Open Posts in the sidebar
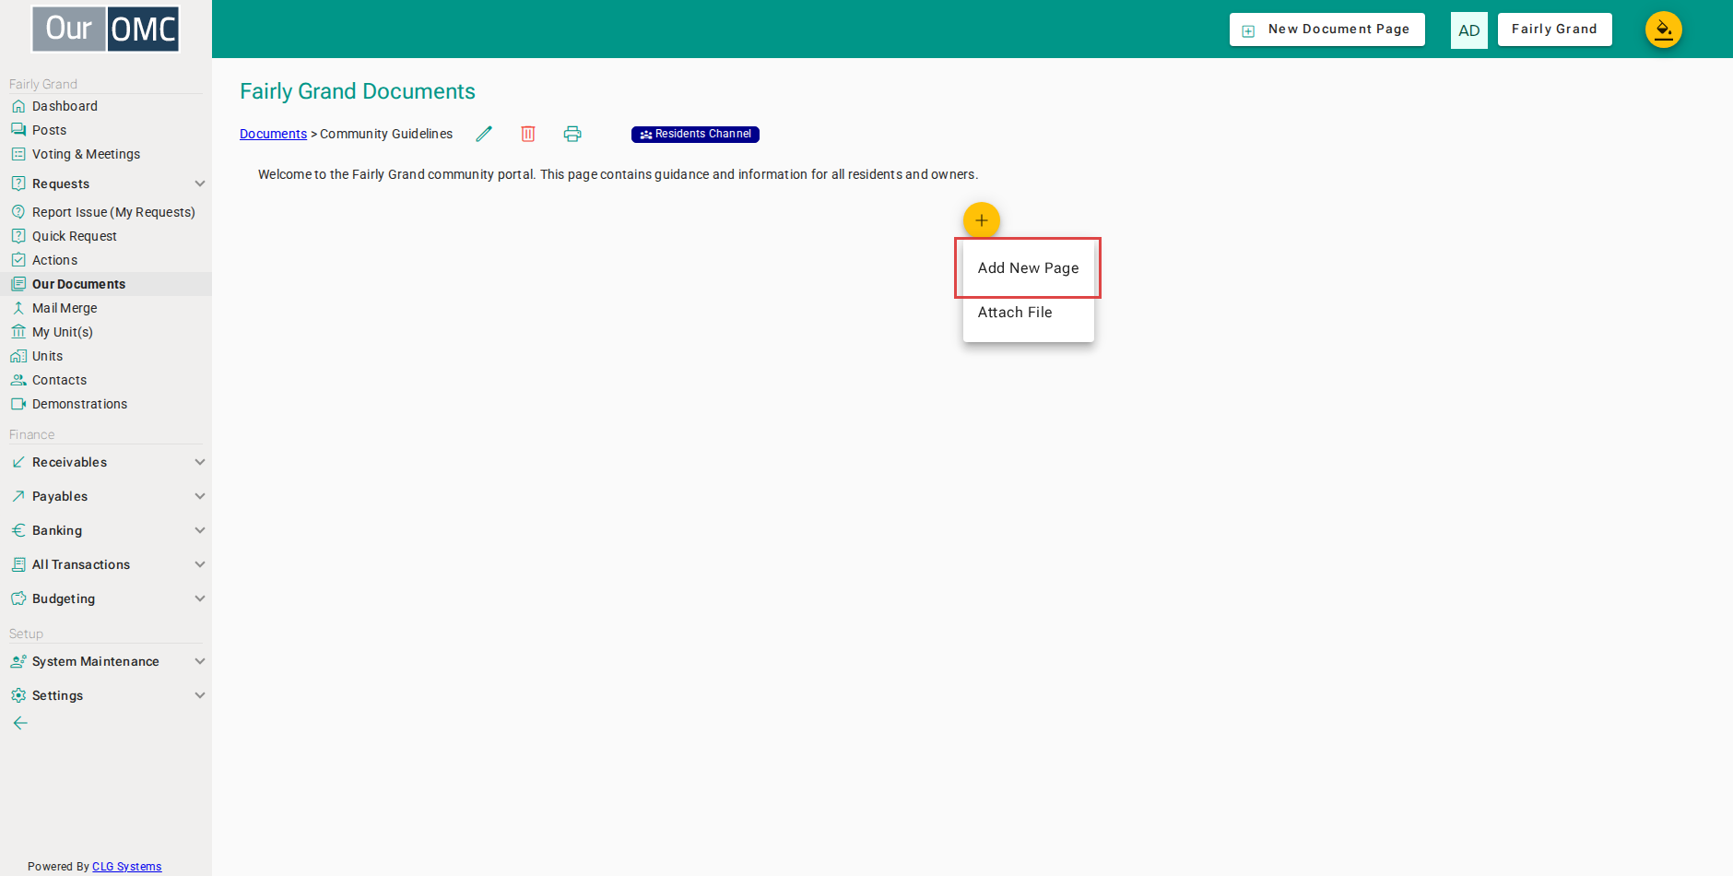The image size is (1733, 876). [49, 130]
